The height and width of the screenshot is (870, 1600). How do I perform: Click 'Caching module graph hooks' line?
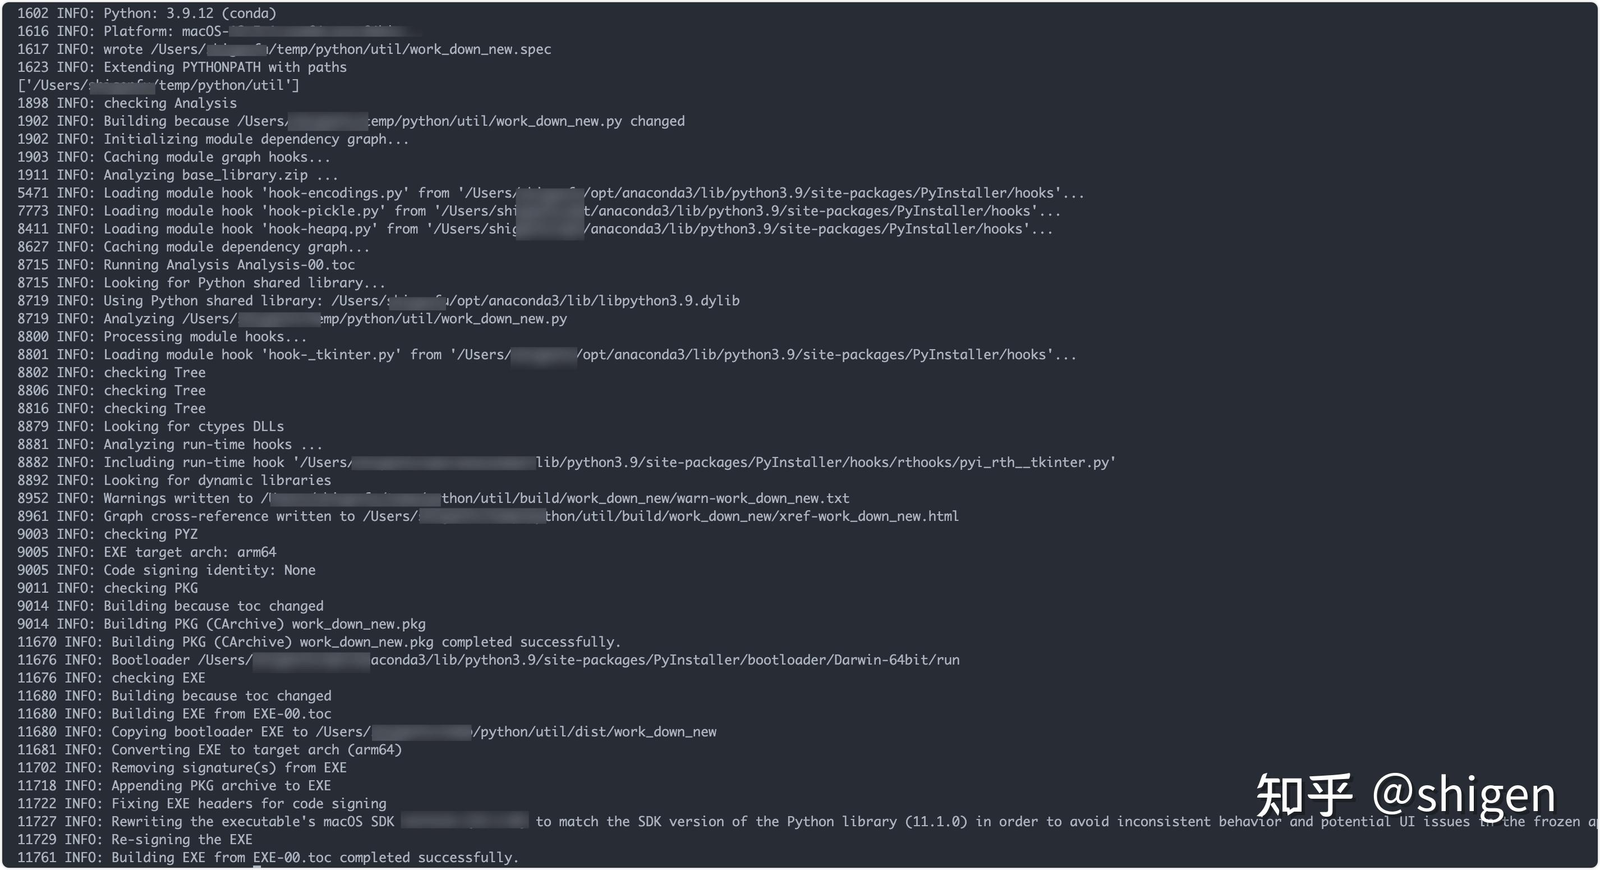(174, 157)
